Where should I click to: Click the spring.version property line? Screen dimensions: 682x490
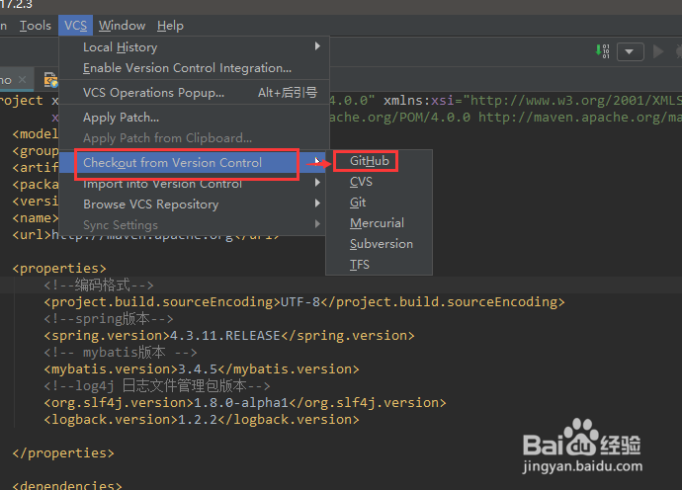[229, 336]
